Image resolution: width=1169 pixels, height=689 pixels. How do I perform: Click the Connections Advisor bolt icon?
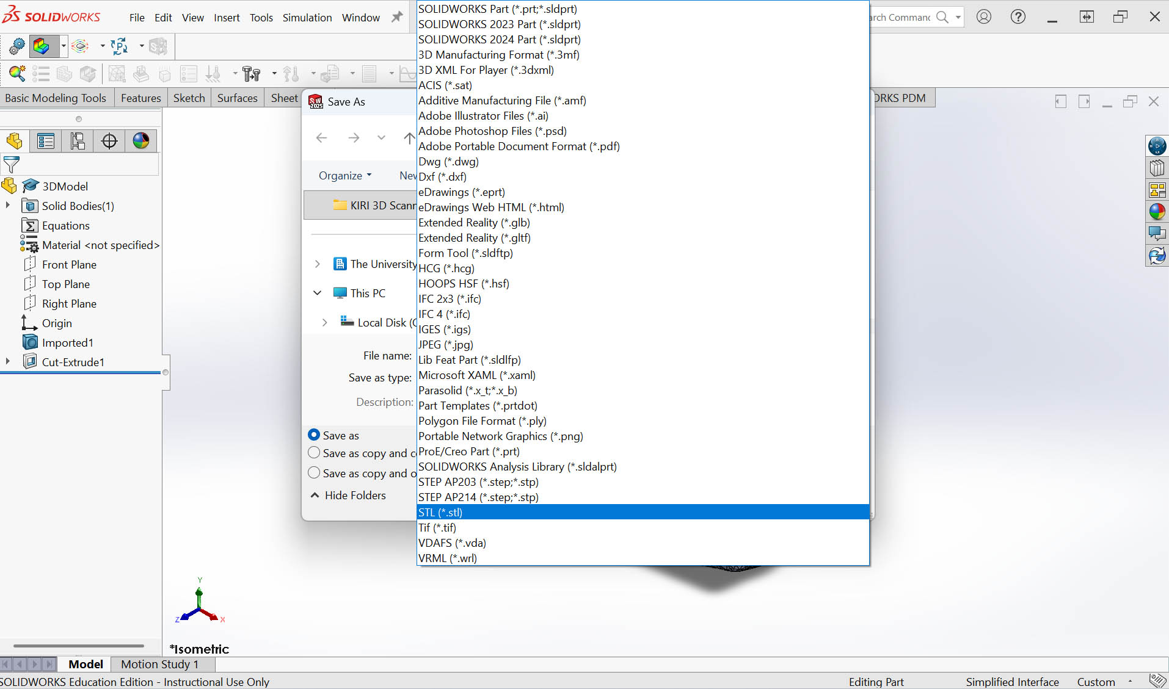pyautogui.click(x=251, y=74)
